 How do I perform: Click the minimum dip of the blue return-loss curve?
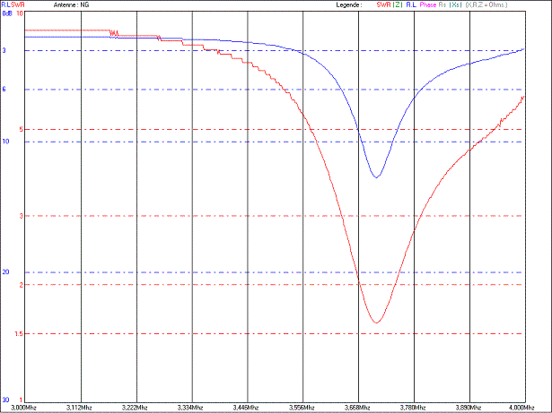[376, 176]
